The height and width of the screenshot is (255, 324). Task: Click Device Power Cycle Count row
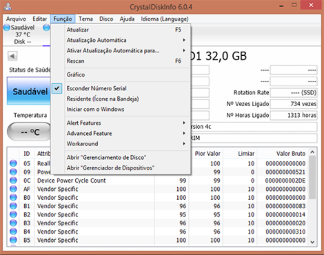[x=158, y=181]
